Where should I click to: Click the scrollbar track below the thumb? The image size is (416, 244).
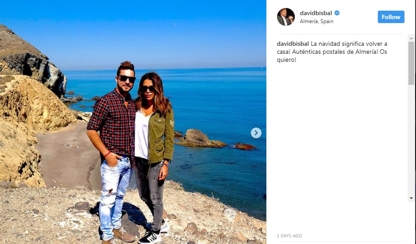[411, 140]
